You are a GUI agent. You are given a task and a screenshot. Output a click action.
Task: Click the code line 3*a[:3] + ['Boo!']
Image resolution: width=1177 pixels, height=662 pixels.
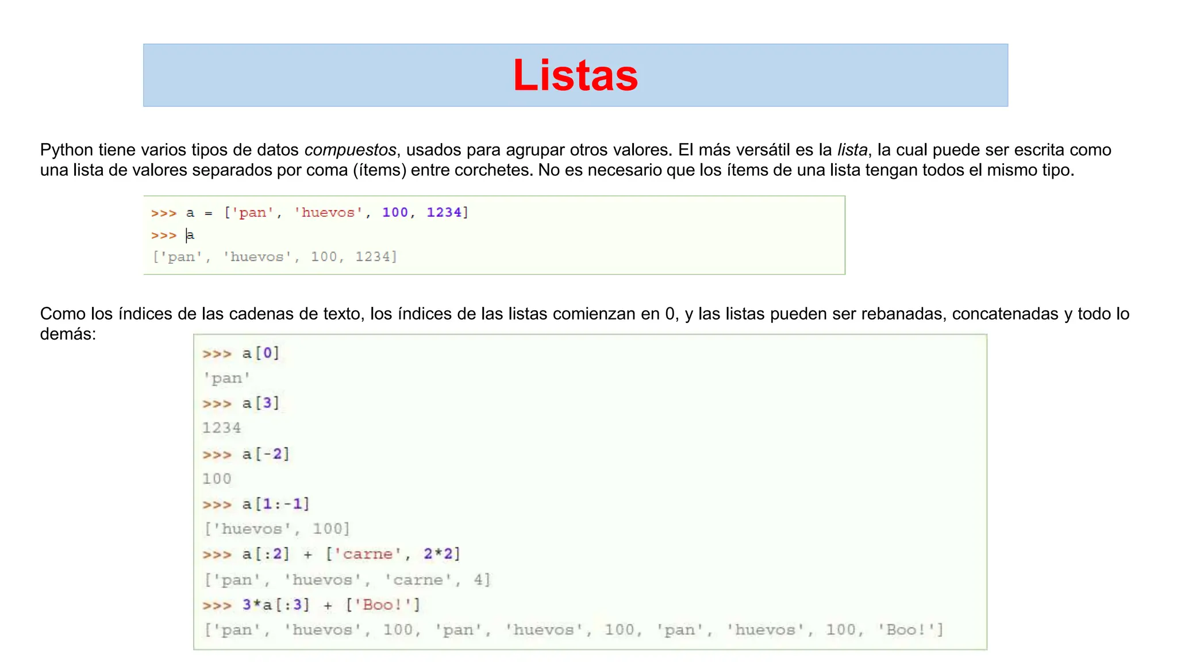311,605
